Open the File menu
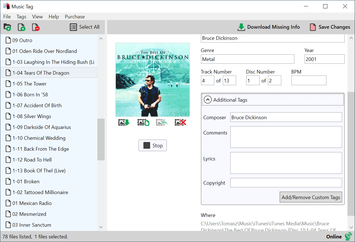 [x=7, y=17]
